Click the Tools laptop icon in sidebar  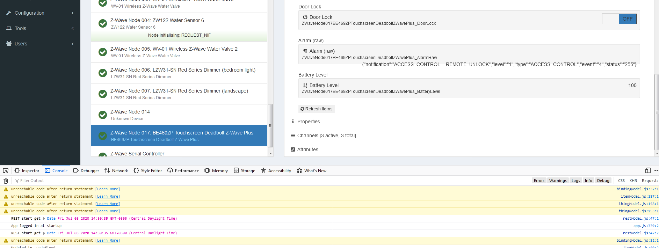pyautogui.click(x=9, y=28)
